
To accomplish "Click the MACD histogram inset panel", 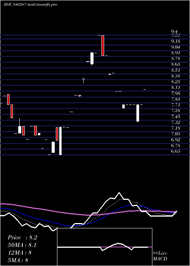I will click(104, 247).
